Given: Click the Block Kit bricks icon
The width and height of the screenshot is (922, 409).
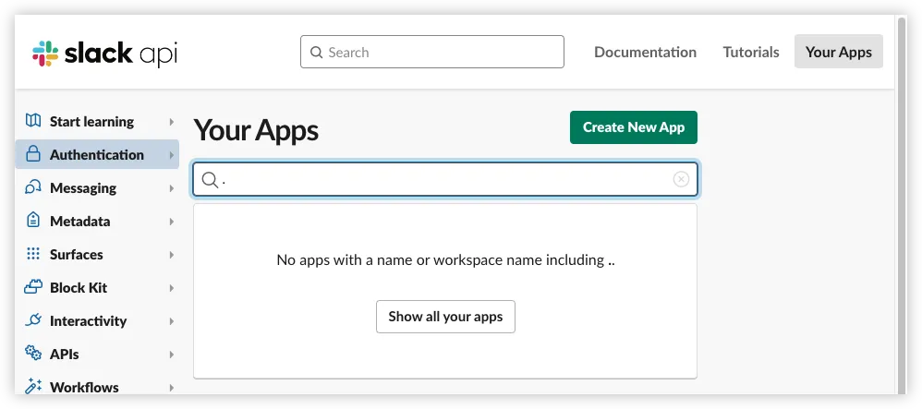Looking at the screenshot, I should point(33,287).
